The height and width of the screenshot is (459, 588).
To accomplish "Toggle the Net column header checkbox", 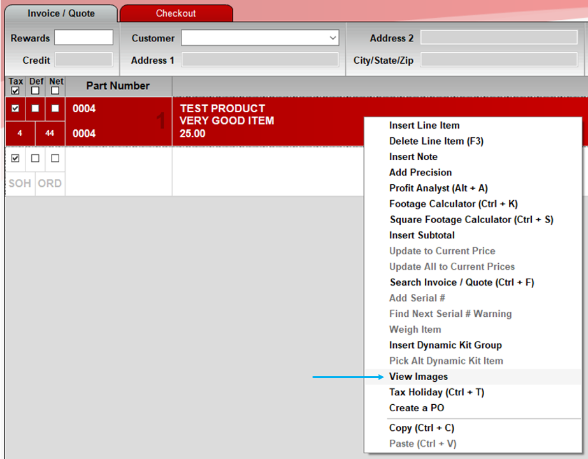I will pos(55,91).
